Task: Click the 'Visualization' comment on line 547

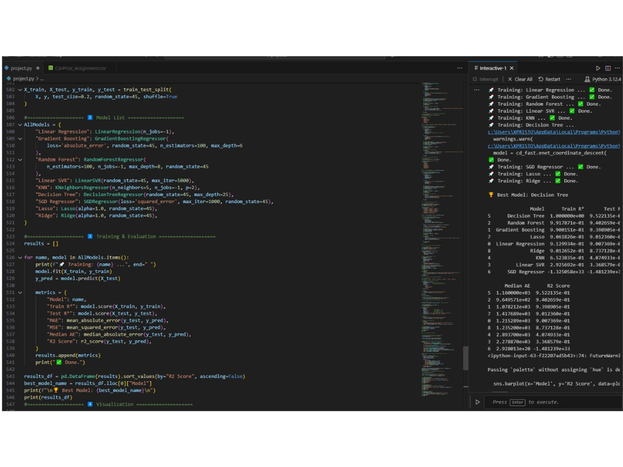Action: coord(108,404)
